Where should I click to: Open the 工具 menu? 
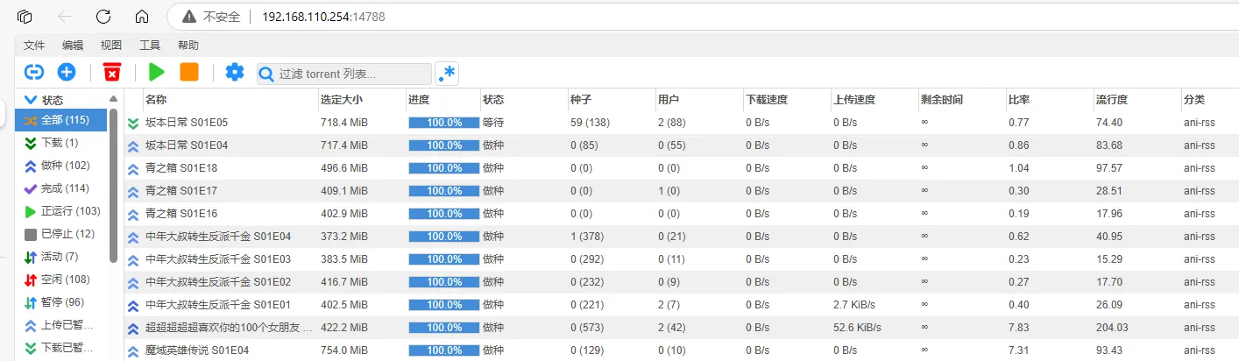150,46
